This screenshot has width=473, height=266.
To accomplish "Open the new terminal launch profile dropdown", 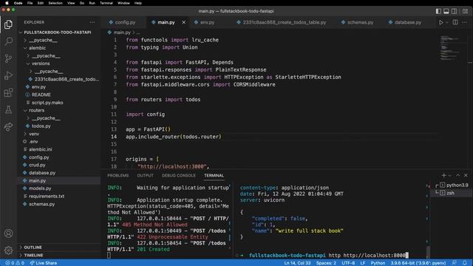I will click(450, 176).
